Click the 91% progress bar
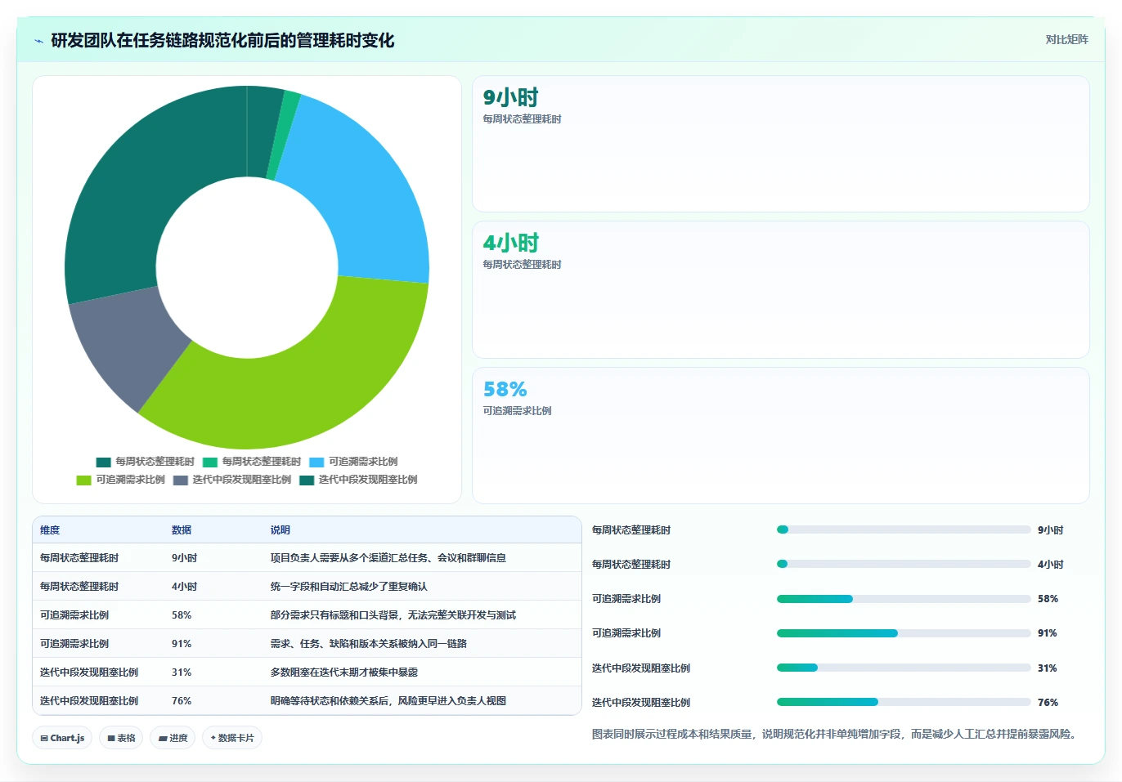The image size is (1122, 782). pos(904,633)
